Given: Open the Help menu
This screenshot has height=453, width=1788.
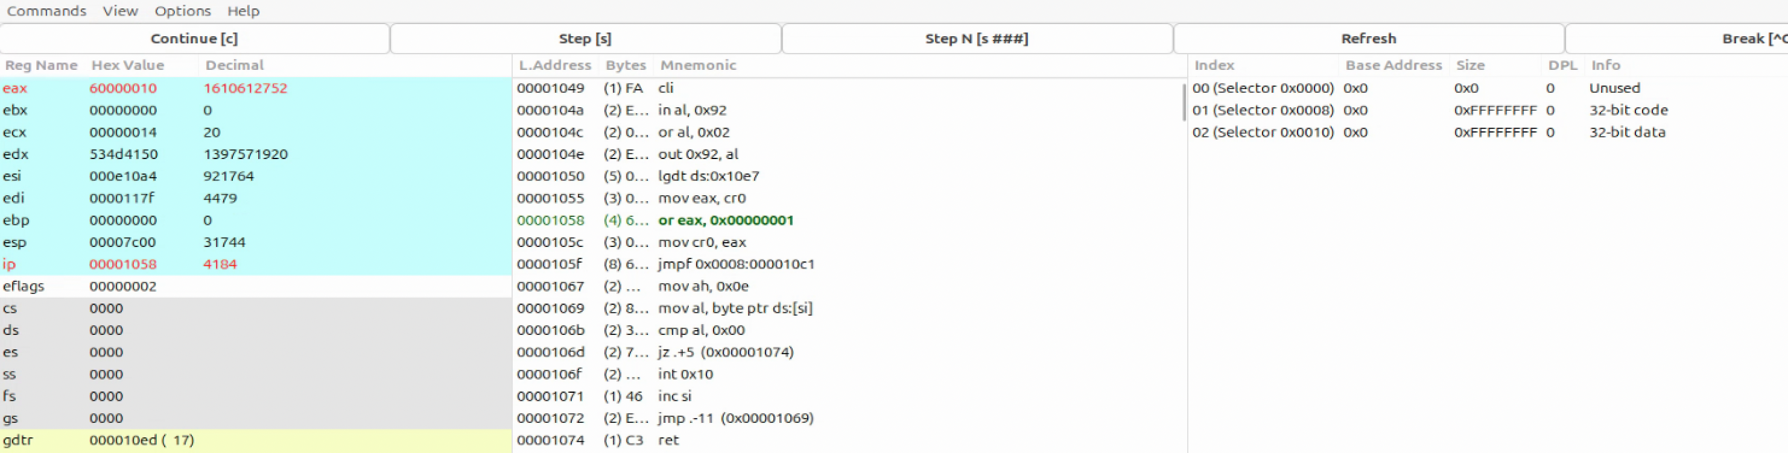Looking at the screenshot, I should pyautogui.click(x=243, y=11).
